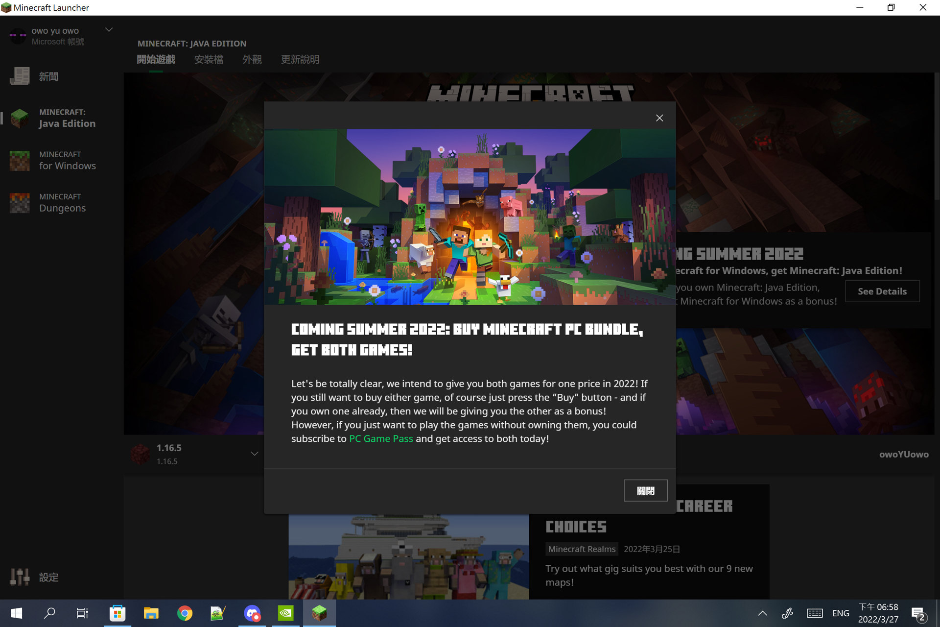
Task: Switch to 更新說明 tab
Action: coord(300,59)
